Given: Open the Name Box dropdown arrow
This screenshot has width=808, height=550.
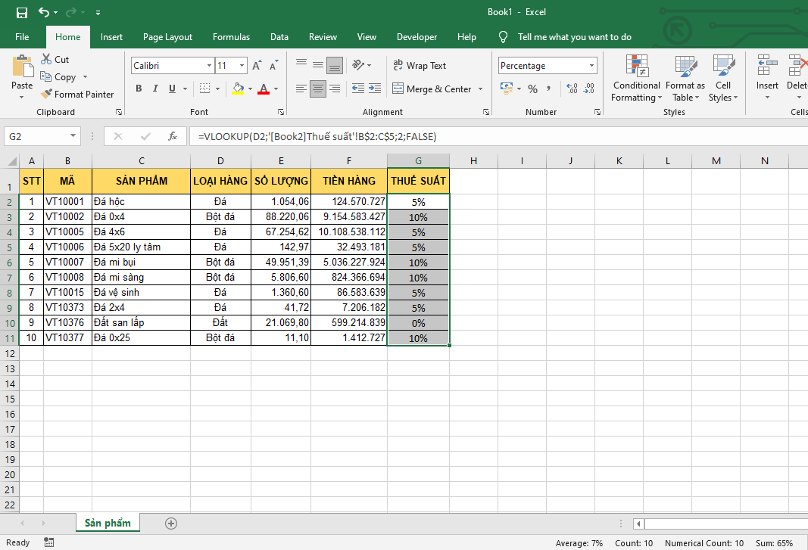Looking at the screenshot, I should (73, 136).
